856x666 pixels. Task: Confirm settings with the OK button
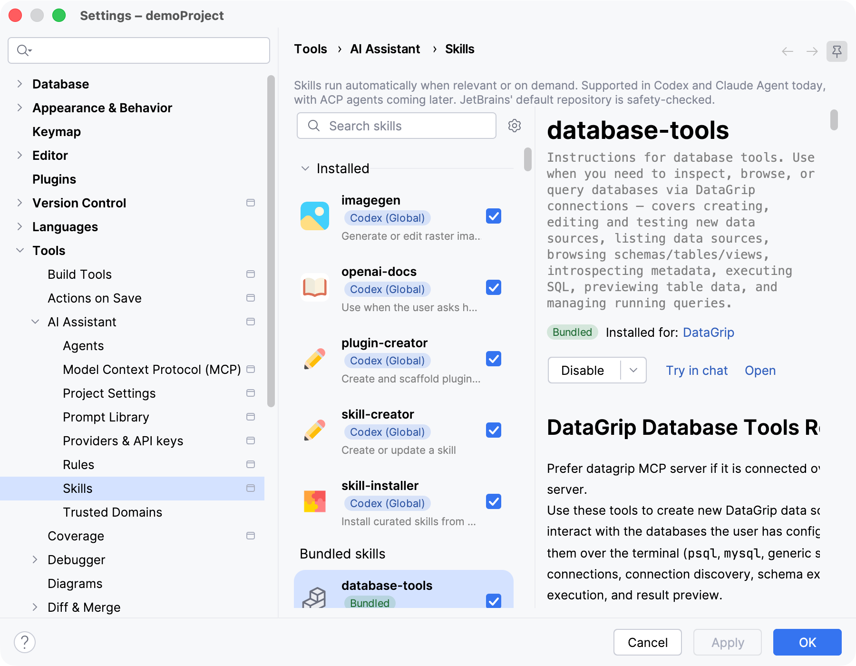(807, 642)
